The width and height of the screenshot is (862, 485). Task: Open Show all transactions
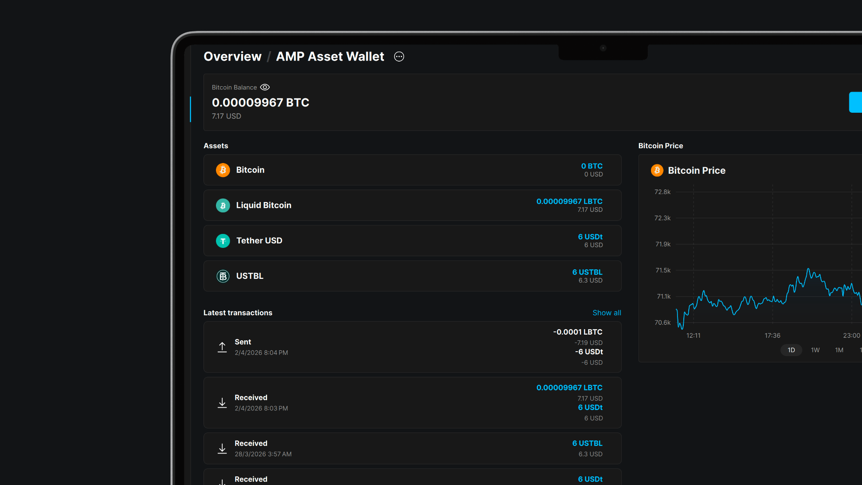tap(607, 313)
